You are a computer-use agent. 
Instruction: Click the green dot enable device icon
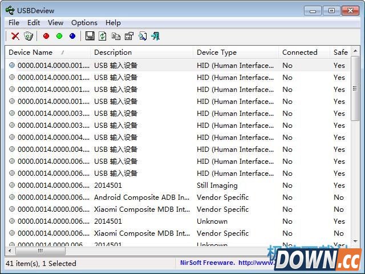click(59, 36)
